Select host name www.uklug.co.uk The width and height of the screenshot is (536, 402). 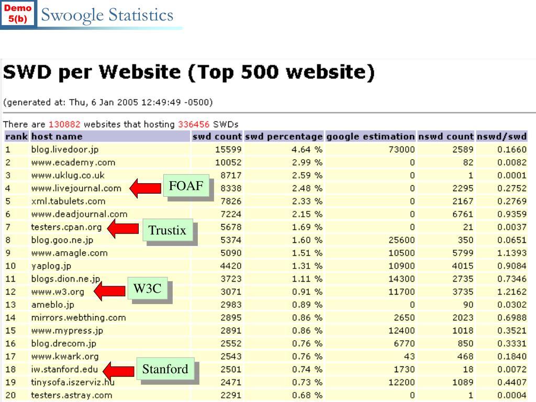68,175
